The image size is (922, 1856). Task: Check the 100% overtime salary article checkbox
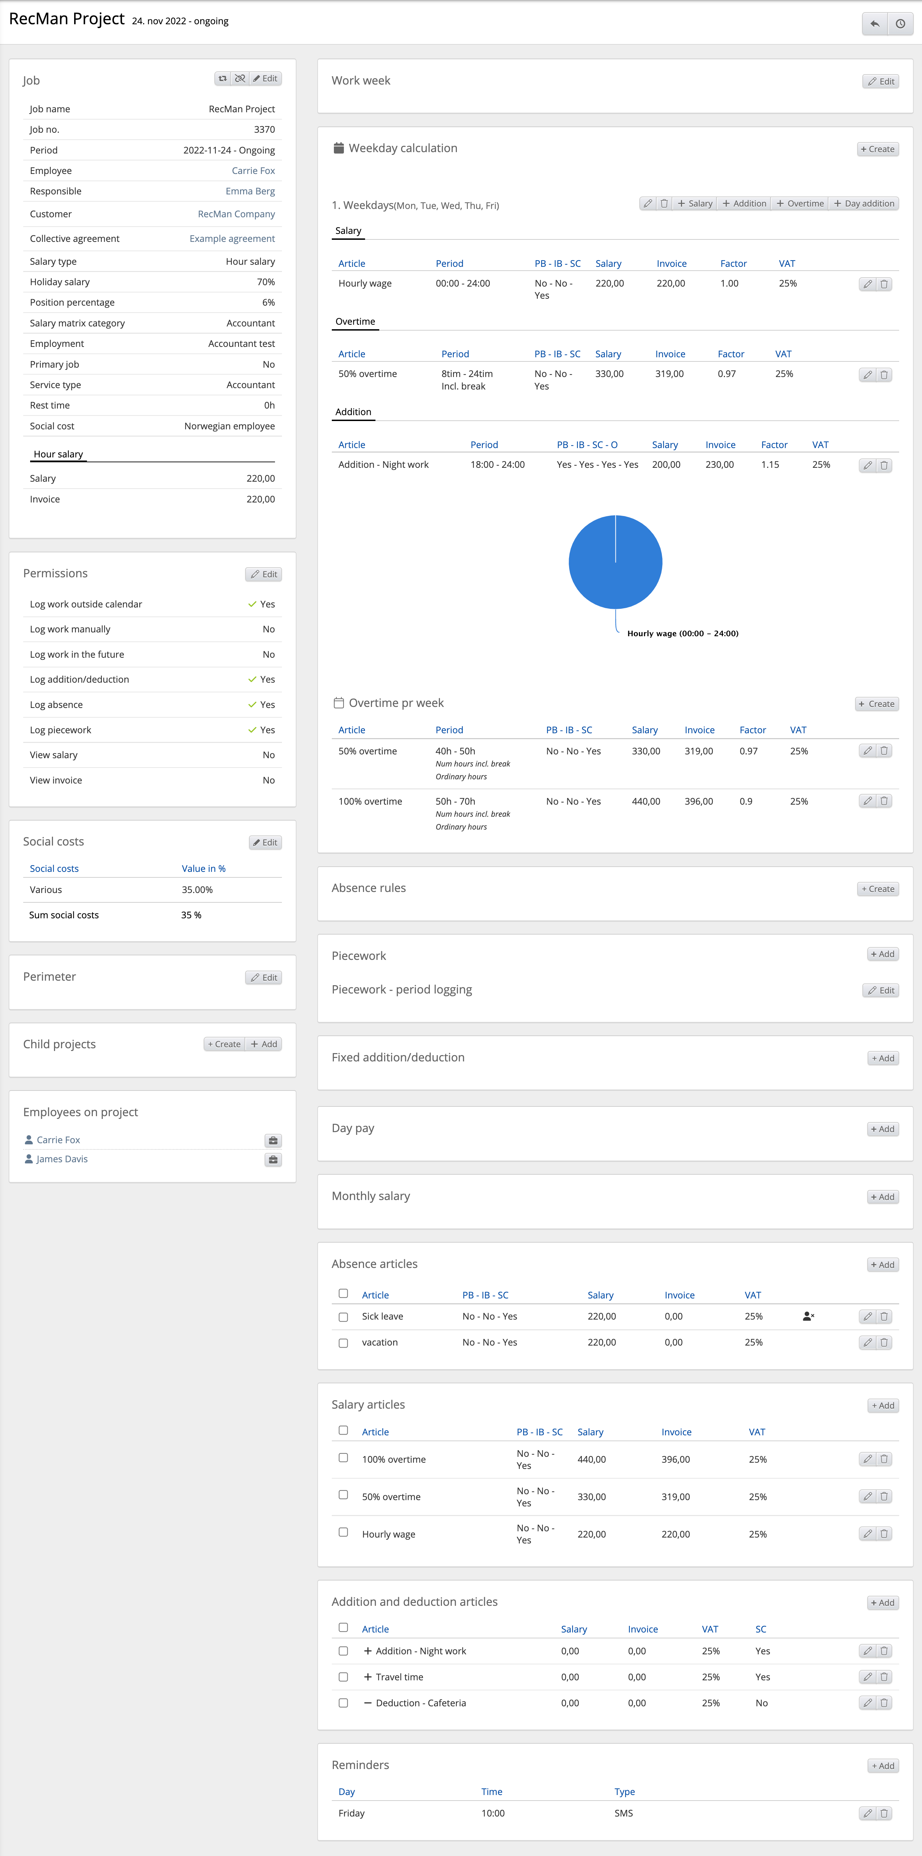click(343, 1457)
